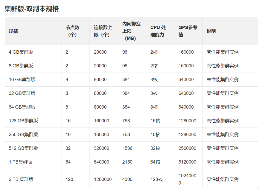This screenshot has height=190, width=260.
Task: Click the QPS value 2560000
Action: point(187,148)
